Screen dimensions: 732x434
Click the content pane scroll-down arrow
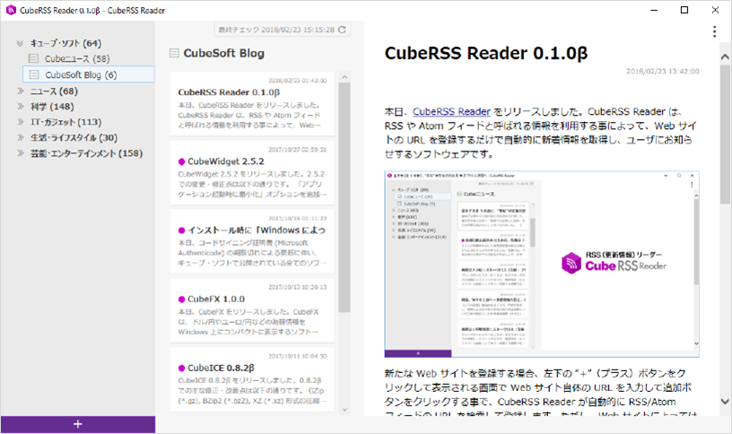(x=725, y=402)
